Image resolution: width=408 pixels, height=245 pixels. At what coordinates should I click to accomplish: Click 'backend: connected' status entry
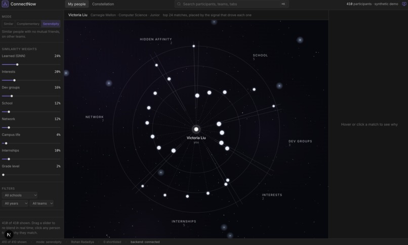[x=145, y=242]
